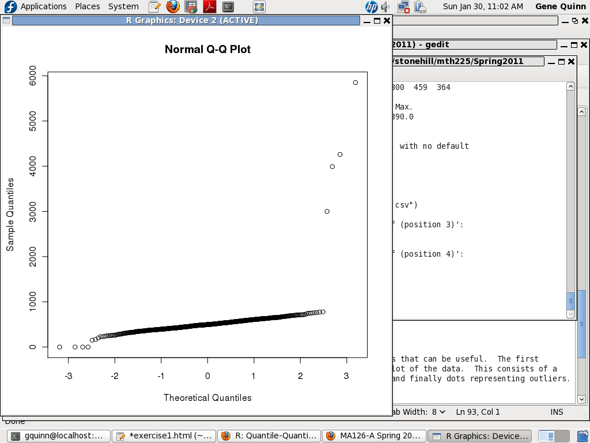Open the screenshot tool panel icon
Viewport: 590px width, 443px height.
coord(259,7)
